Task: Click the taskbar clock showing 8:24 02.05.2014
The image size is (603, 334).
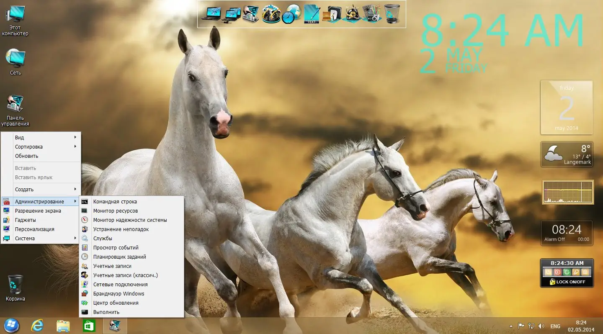Action: 581,326
